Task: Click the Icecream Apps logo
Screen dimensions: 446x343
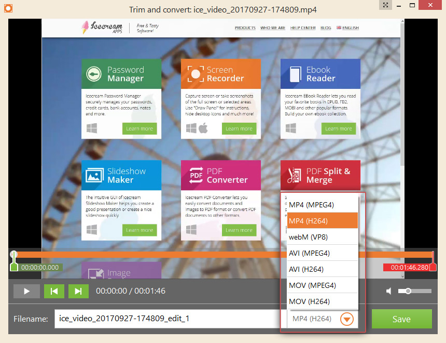Action: coord(102,28)
